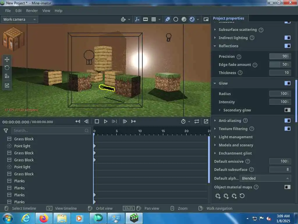Viewport: 298px width, 224px height.
Task: Expand Subsurface scattering section
Action: pyautogui.click(x=215, y=29)
